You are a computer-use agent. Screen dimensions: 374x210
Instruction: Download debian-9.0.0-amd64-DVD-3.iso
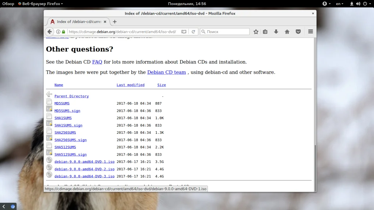click(x=84, y=176)
